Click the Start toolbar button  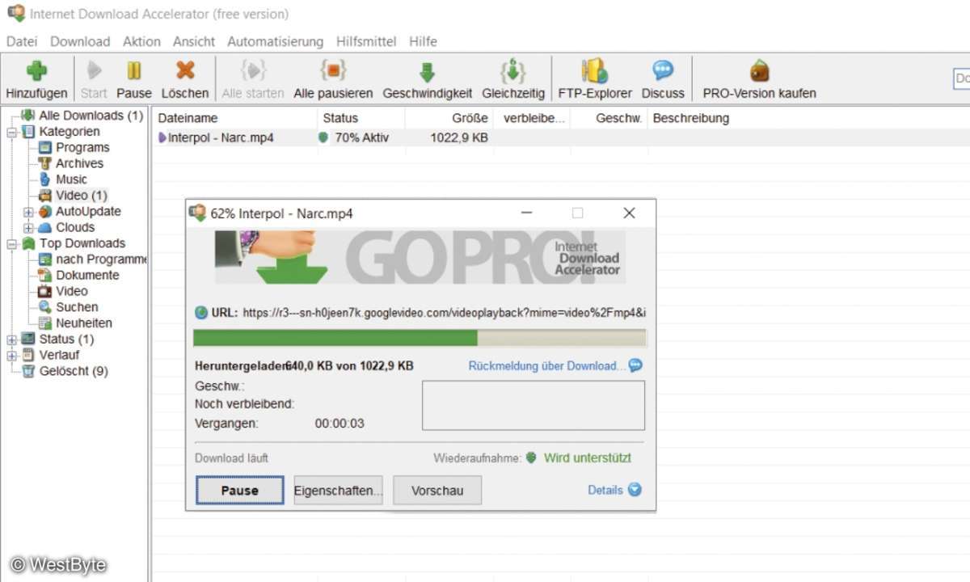pos(94,80)
